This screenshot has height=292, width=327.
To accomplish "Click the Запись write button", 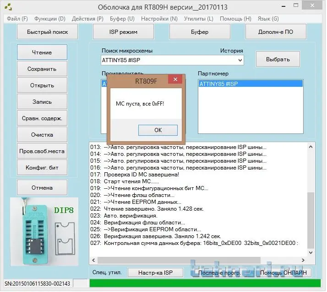I will [42, 101].
